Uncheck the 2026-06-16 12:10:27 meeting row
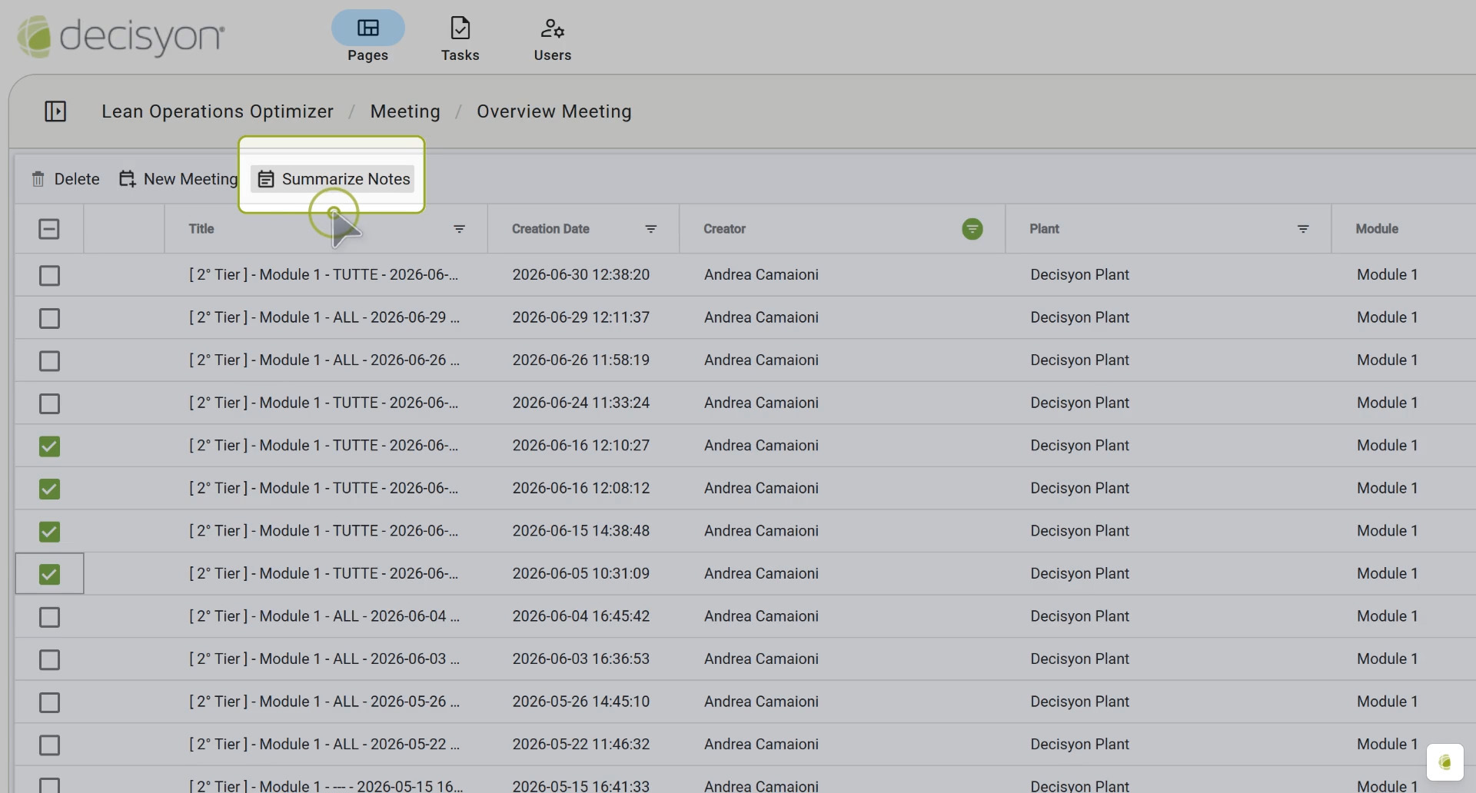 (x=49, y=446)
